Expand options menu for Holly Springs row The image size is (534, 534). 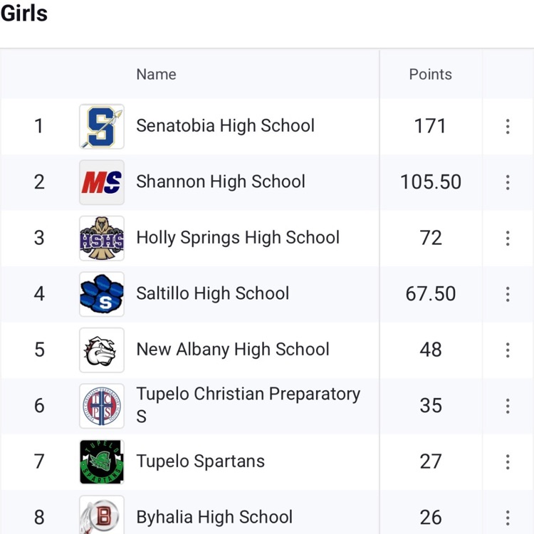tap(508, 238)
